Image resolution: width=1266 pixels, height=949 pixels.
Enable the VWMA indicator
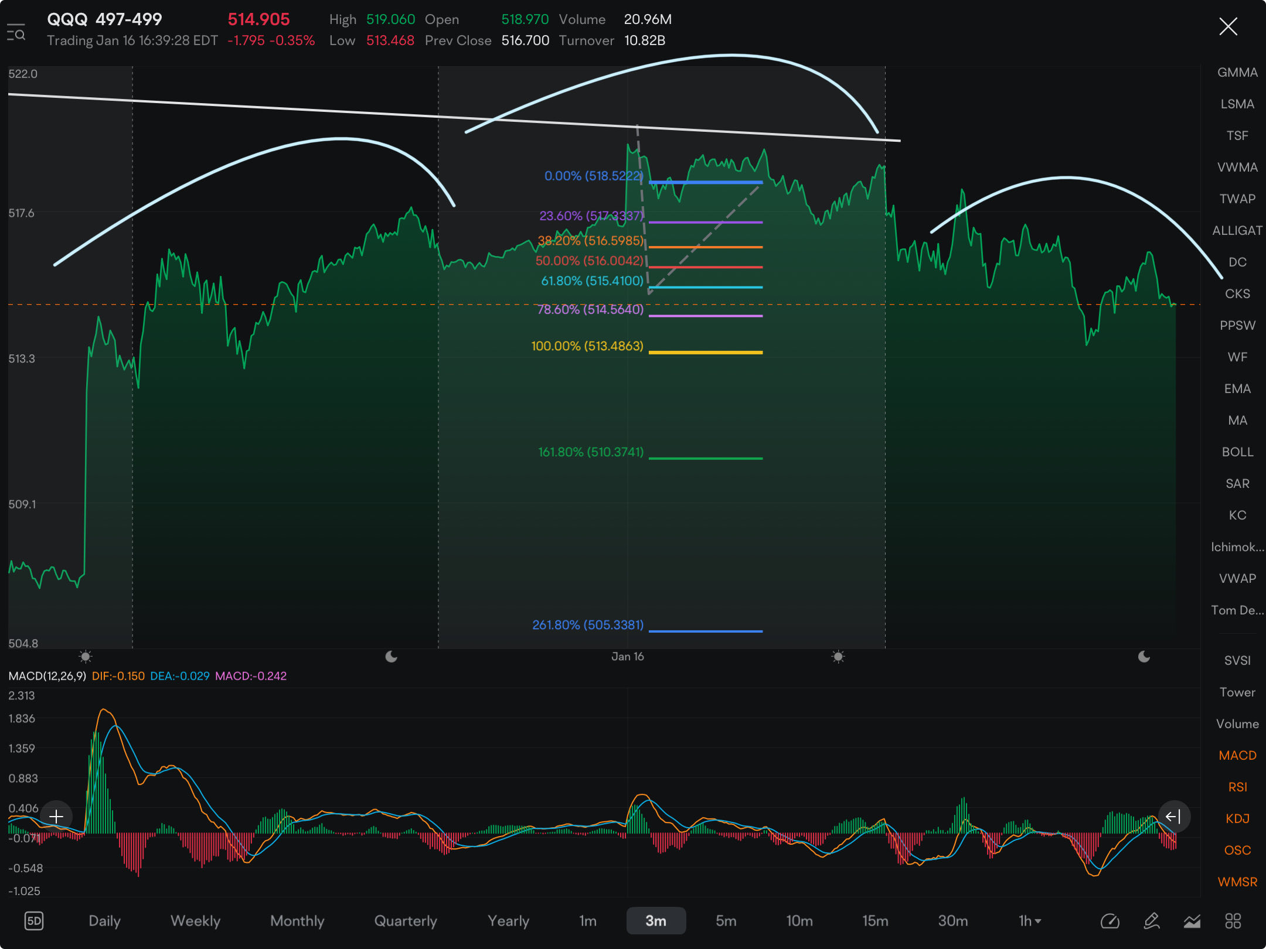[x=1237, y=167]
